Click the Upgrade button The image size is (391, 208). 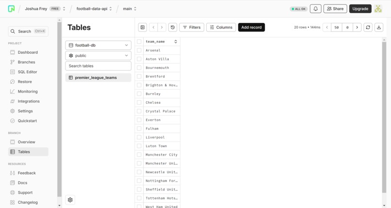[x=360, y=9]
